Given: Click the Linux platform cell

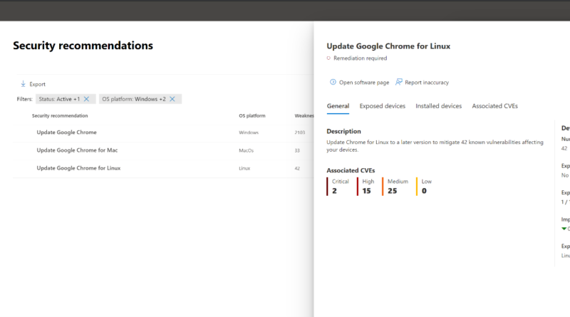Looking at the screenshot, I should 244,168.
